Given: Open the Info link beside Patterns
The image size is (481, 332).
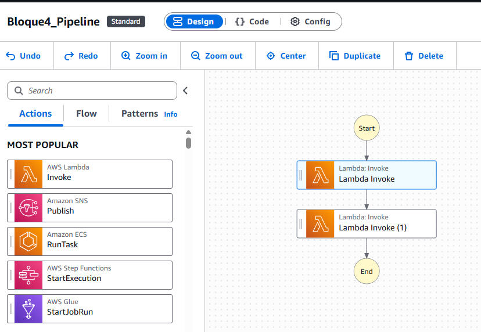Looking at the screenshot, I should (x=171, y=114).
